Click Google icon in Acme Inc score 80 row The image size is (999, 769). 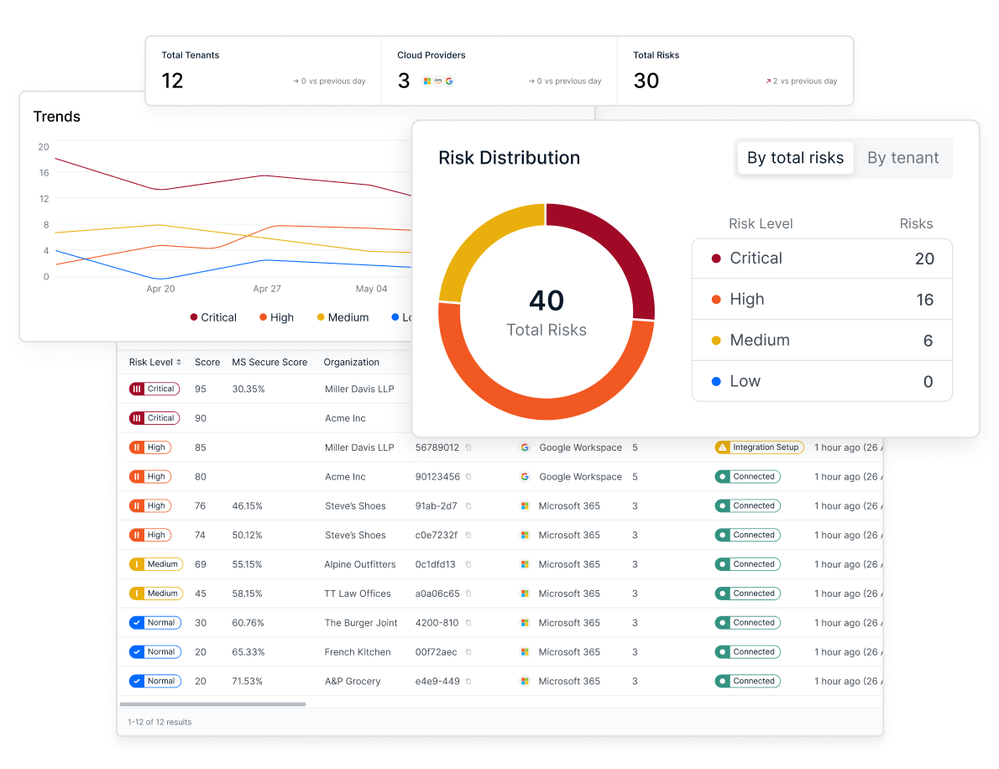(525, 477)
